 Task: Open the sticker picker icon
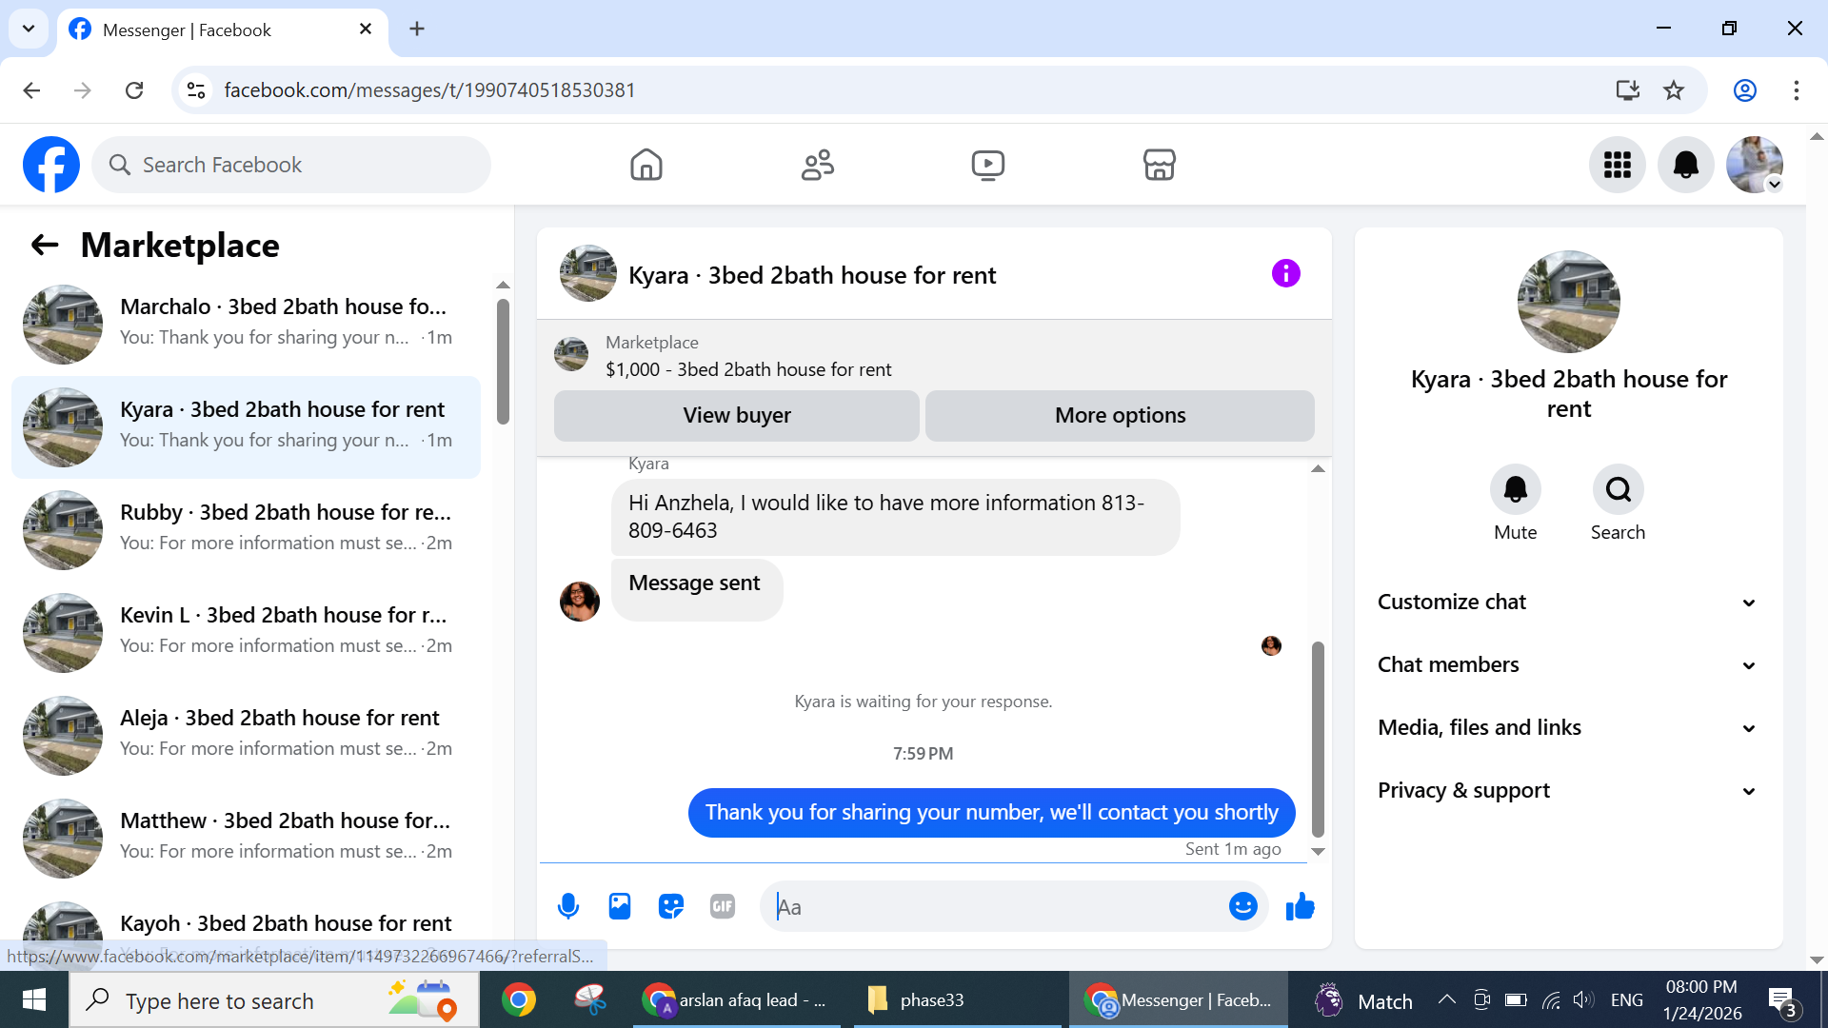pos(671,906)
